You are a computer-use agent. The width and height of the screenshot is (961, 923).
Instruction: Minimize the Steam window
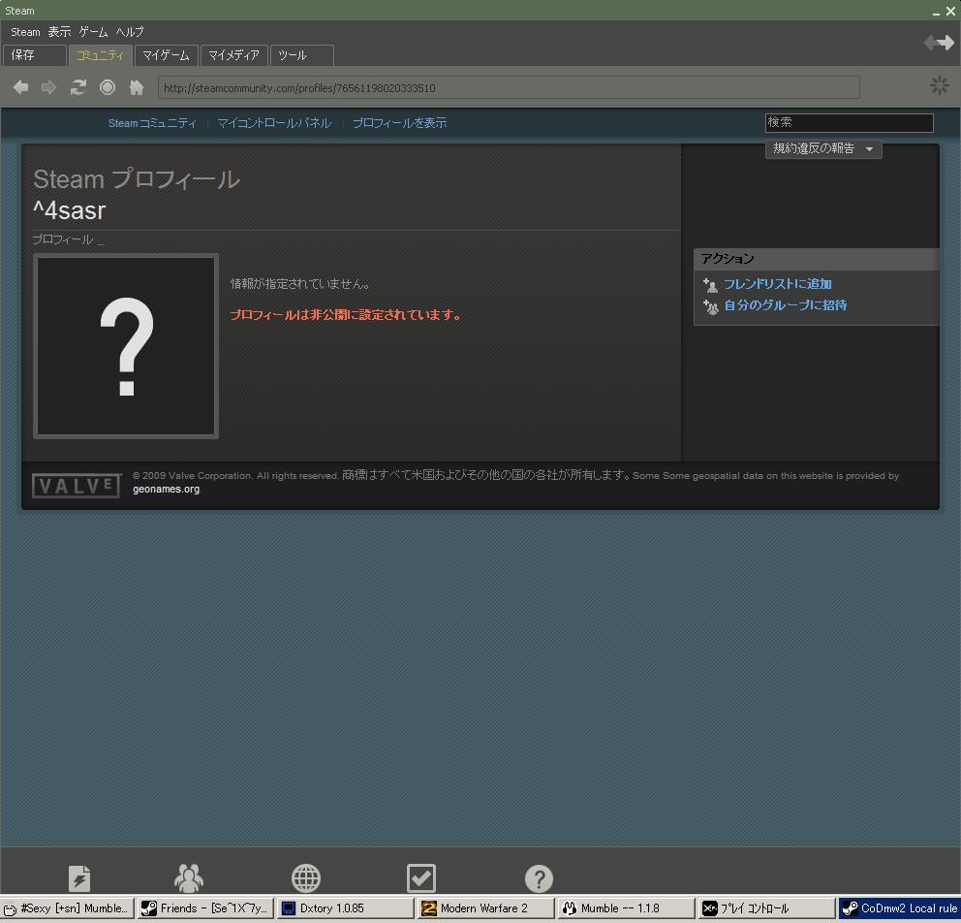[936, 12]
